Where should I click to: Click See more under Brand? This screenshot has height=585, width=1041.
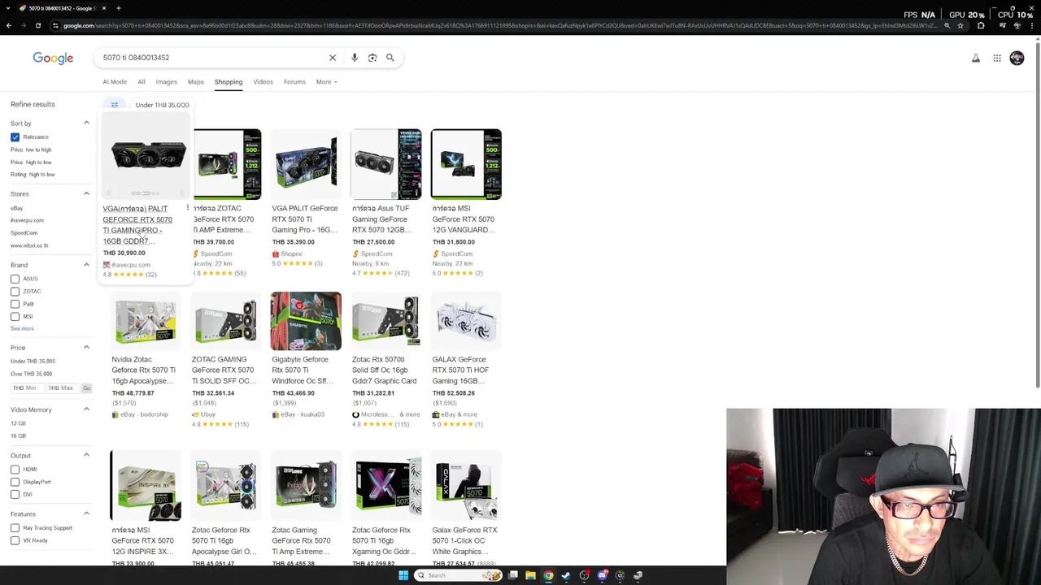pos(23,328)
